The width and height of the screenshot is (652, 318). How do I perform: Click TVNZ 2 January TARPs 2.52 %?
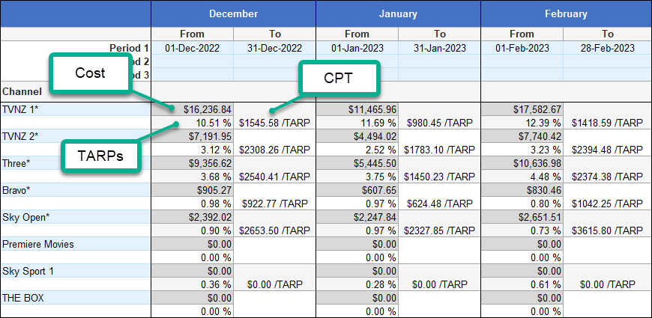click(357, 150)
